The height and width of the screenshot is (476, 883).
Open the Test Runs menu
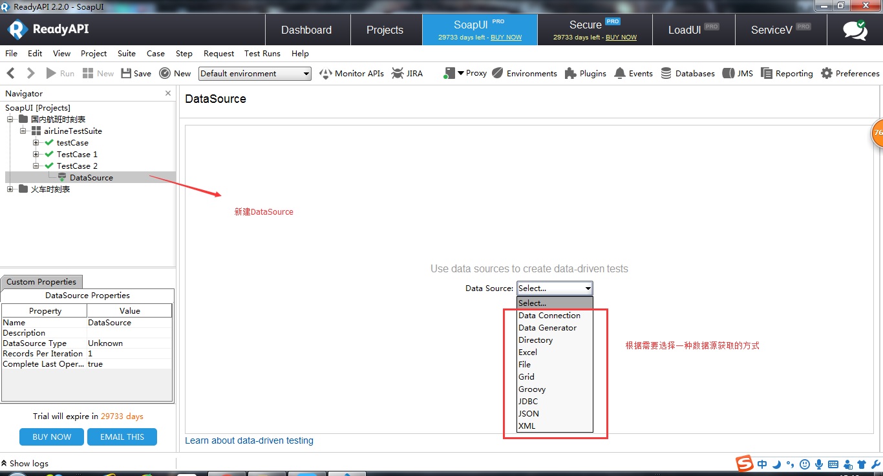262,54
